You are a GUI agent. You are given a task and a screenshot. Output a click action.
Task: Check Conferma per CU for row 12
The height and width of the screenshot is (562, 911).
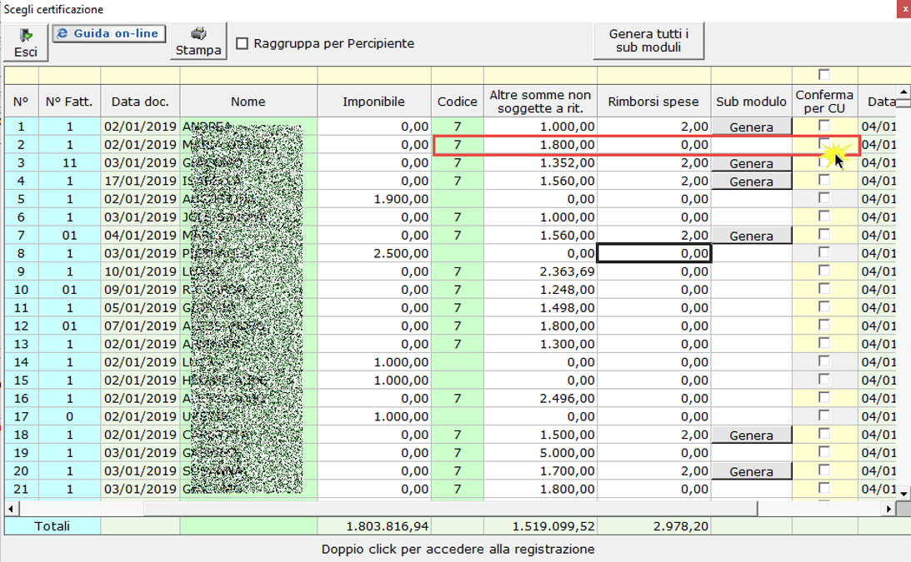(x=823, y=324)
